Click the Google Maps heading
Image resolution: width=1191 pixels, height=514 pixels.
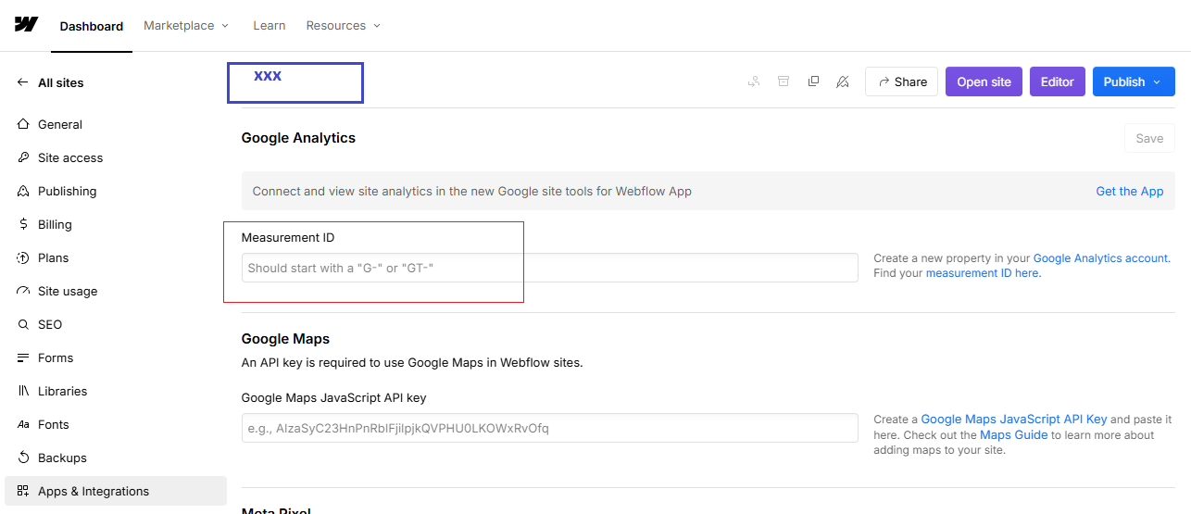click(285, 339)
